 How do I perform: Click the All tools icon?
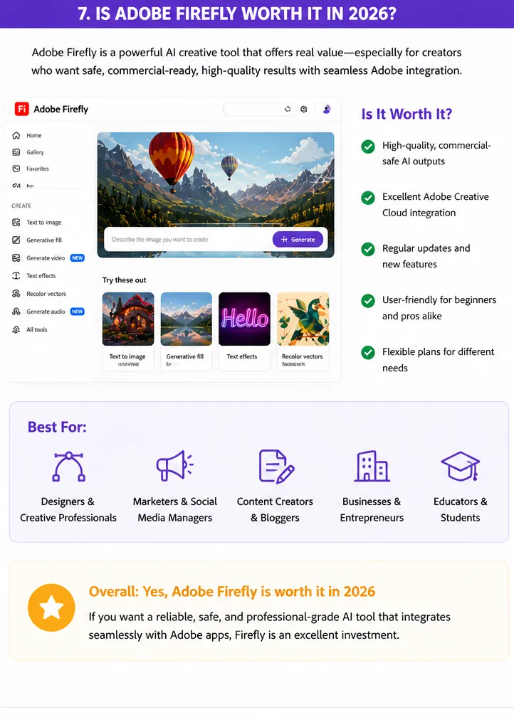point(16,329)
